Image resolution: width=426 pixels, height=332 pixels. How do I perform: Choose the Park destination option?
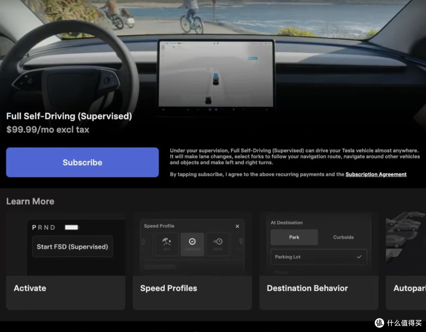pyautogui.click(x=294, y=237)
